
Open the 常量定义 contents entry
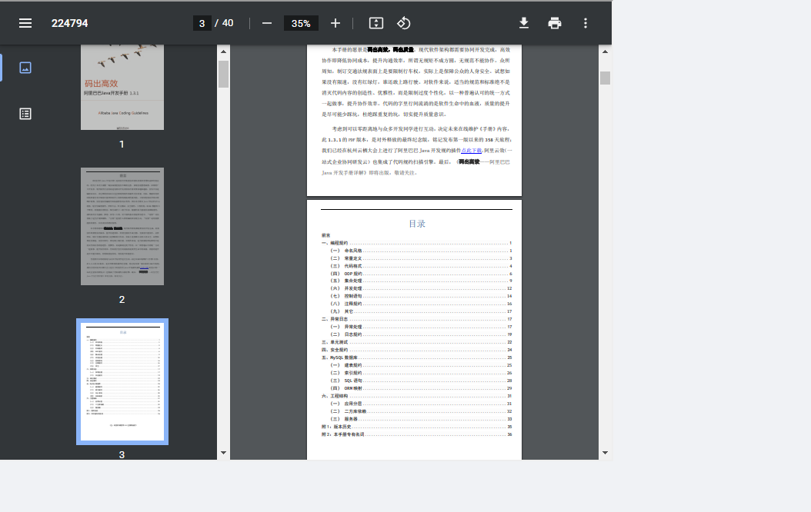(x=420, y=258)
